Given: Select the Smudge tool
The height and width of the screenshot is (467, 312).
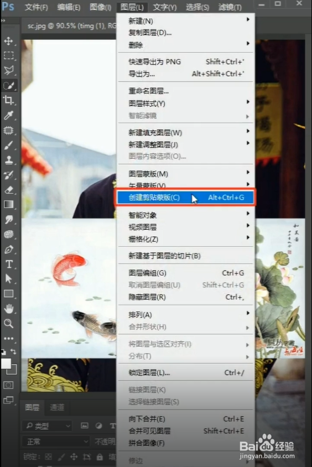Looking at the screenshot, I should click(8, 220).
